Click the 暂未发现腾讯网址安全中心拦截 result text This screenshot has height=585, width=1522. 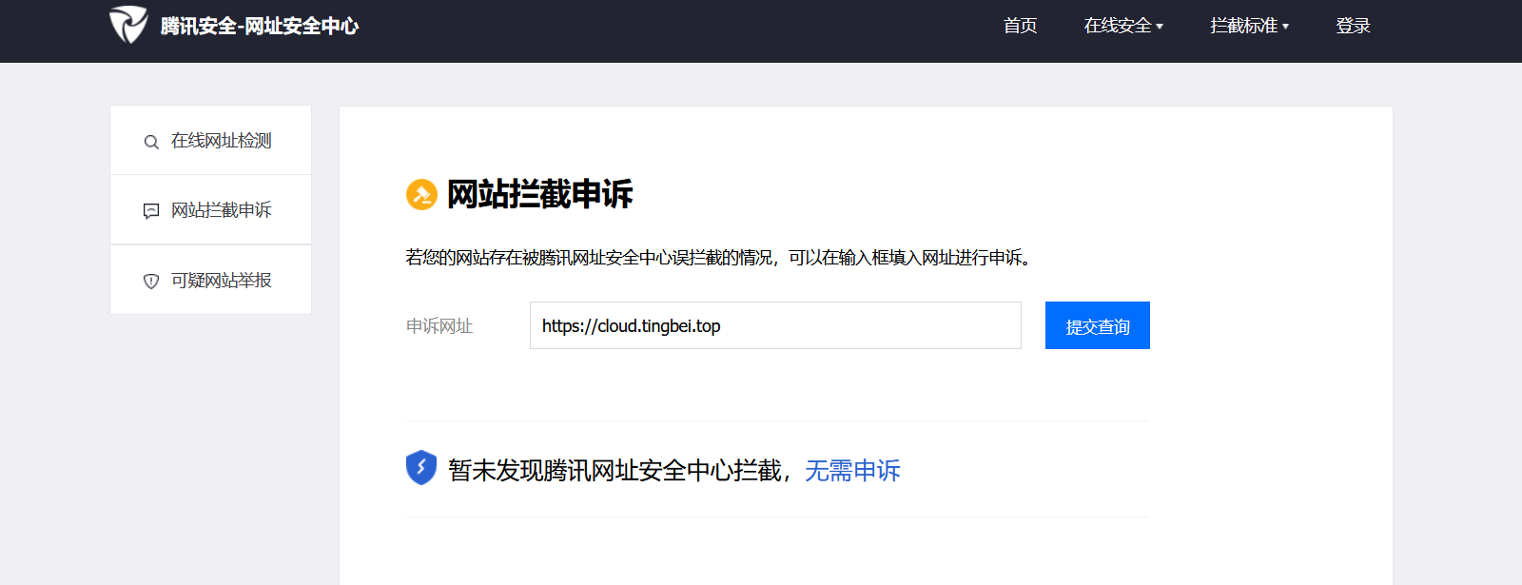[x=615, y=470]
